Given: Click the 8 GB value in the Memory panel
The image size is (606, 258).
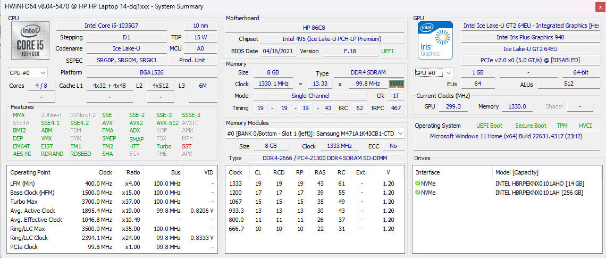Looking at the screenshot, I should coord(273,73).
